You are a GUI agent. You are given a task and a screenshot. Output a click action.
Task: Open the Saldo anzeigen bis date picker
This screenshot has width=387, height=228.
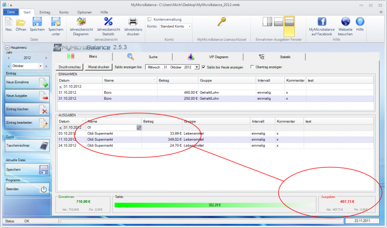pos(197,67)
